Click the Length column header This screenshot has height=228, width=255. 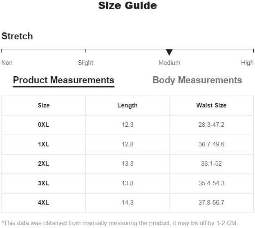coord(127,105)
